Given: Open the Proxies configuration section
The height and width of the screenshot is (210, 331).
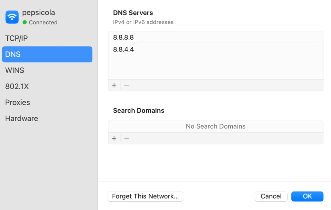Looking at the screenshot, I should tap(18, 102).
